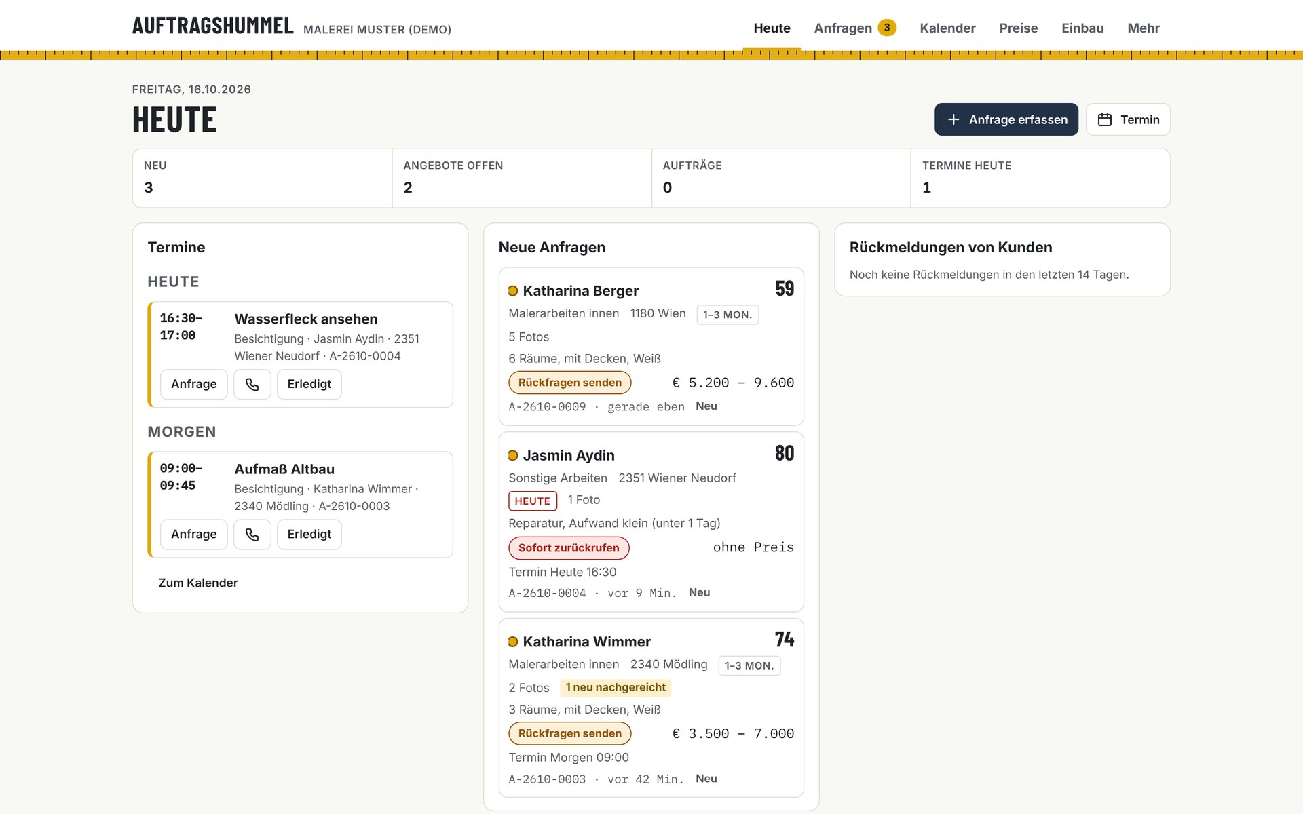Click the 1–3 MON. tag for Katharina Berger
The width and height of the screenshot is (1303, 814).
pyautogui.click(x=728, y=315)
